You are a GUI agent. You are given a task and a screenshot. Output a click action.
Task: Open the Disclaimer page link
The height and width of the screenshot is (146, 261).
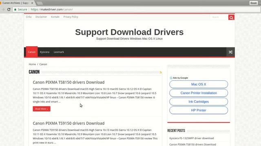tap(41, 17)
